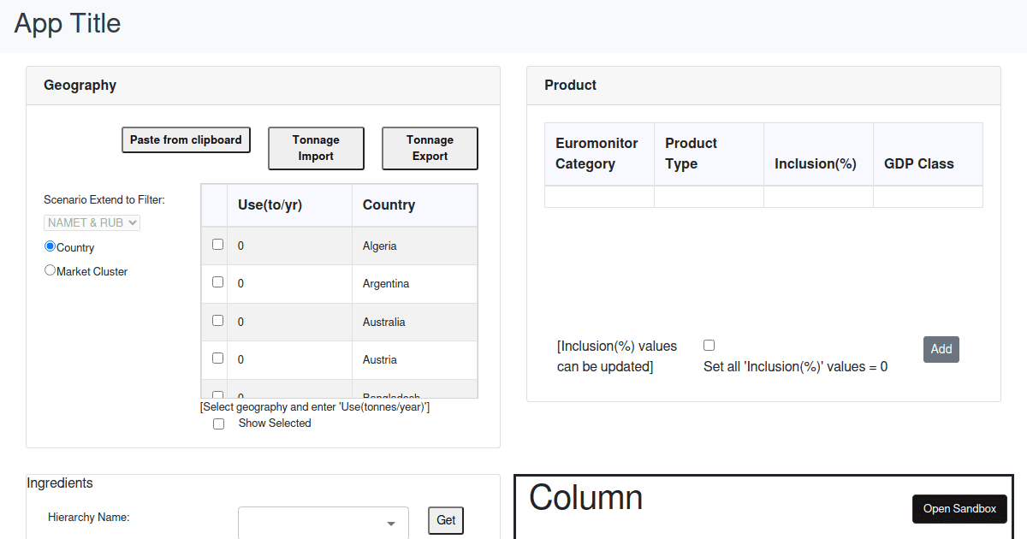Open Tonnage Import
The height and width of the screenshot is (539, 1027).
pyautogui.click(x=316, y=148)
